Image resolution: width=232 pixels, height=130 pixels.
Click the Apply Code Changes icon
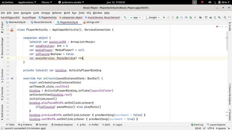point(173,17)
